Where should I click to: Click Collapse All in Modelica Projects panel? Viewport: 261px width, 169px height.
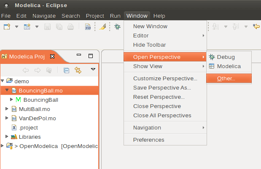(x=66, y=70)
